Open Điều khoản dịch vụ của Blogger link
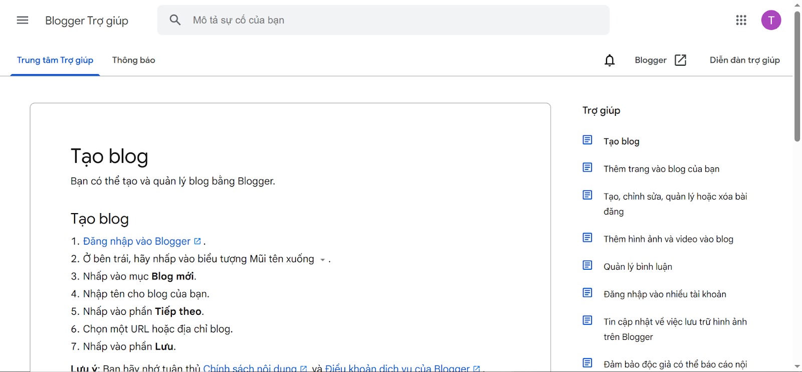This screenshot has width=802, height=372. pos(397,368)
